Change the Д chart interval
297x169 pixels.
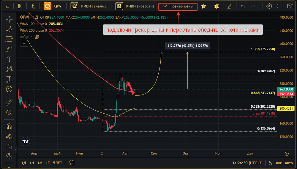pos(7,6)
